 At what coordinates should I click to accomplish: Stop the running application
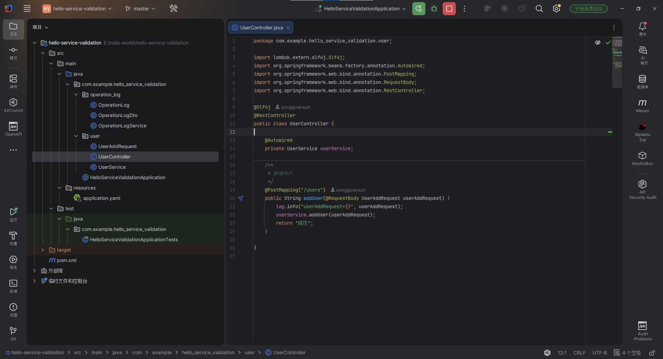tap(449, 9)
